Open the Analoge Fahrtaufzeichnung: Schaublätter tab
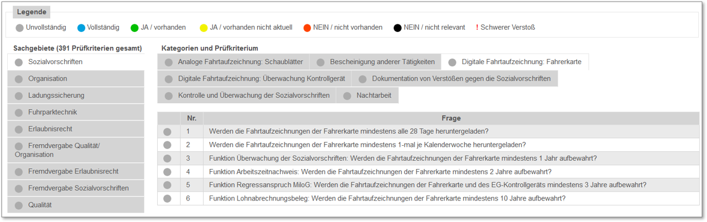The width and height of the screenshot is (707, 222). pyautogui.click(x=233, y=62)
